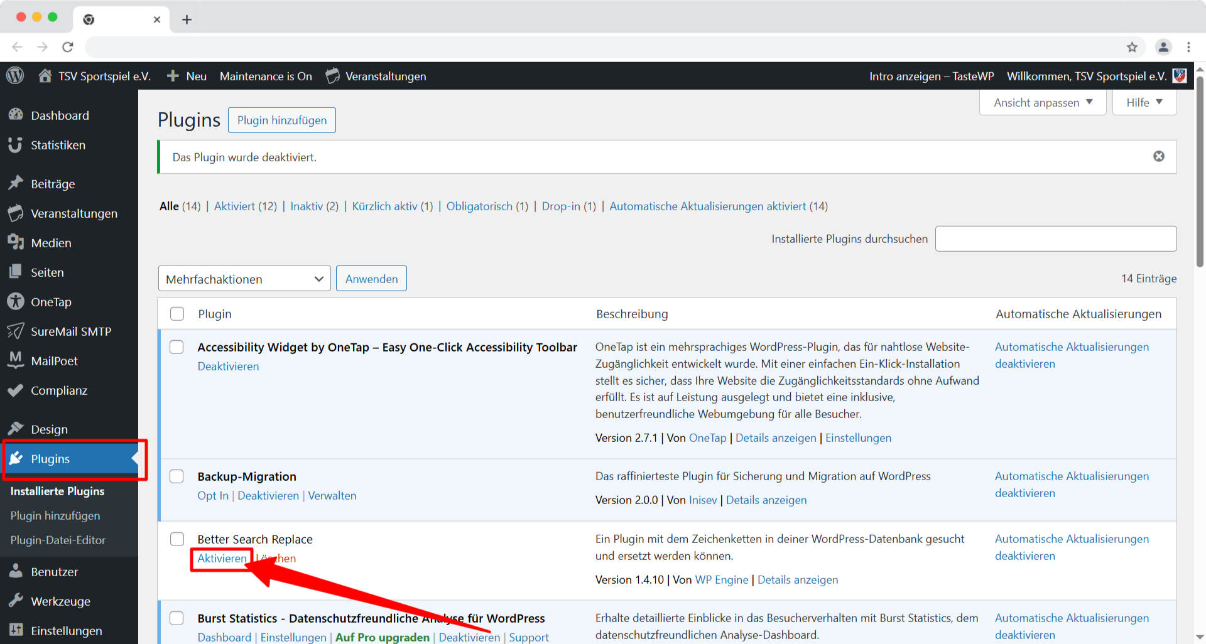Open the WordPress logo menu
Viewport: 1206px width, 644px height.
pyautogui.click(x=15, y=76)
